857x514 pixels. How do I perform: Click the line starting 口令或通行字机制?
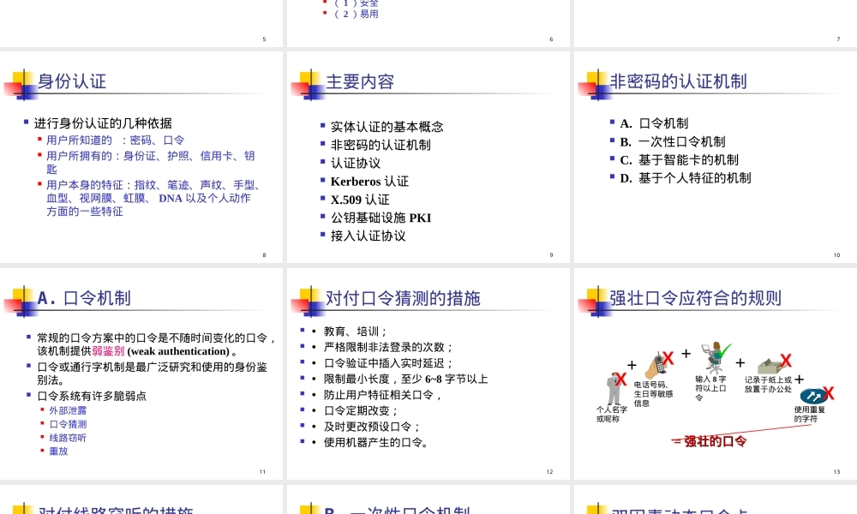(152, 373)
